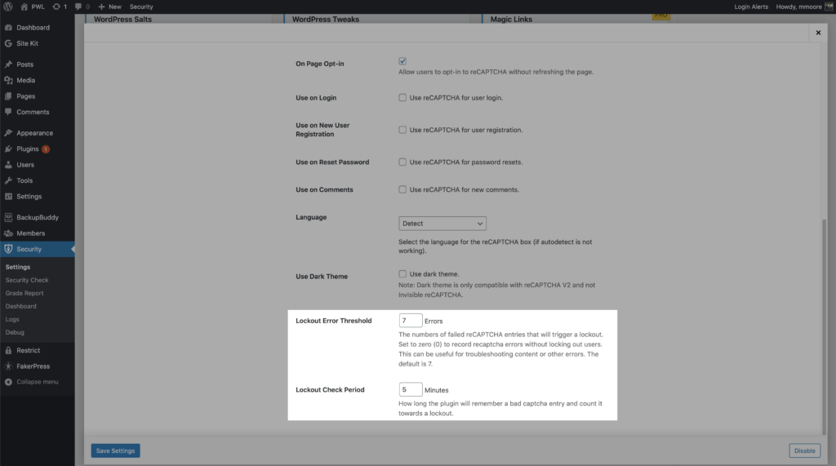836x466 pixels.
Task: Open Login Alerts in admin bar
Action: [x=751, y=7]
